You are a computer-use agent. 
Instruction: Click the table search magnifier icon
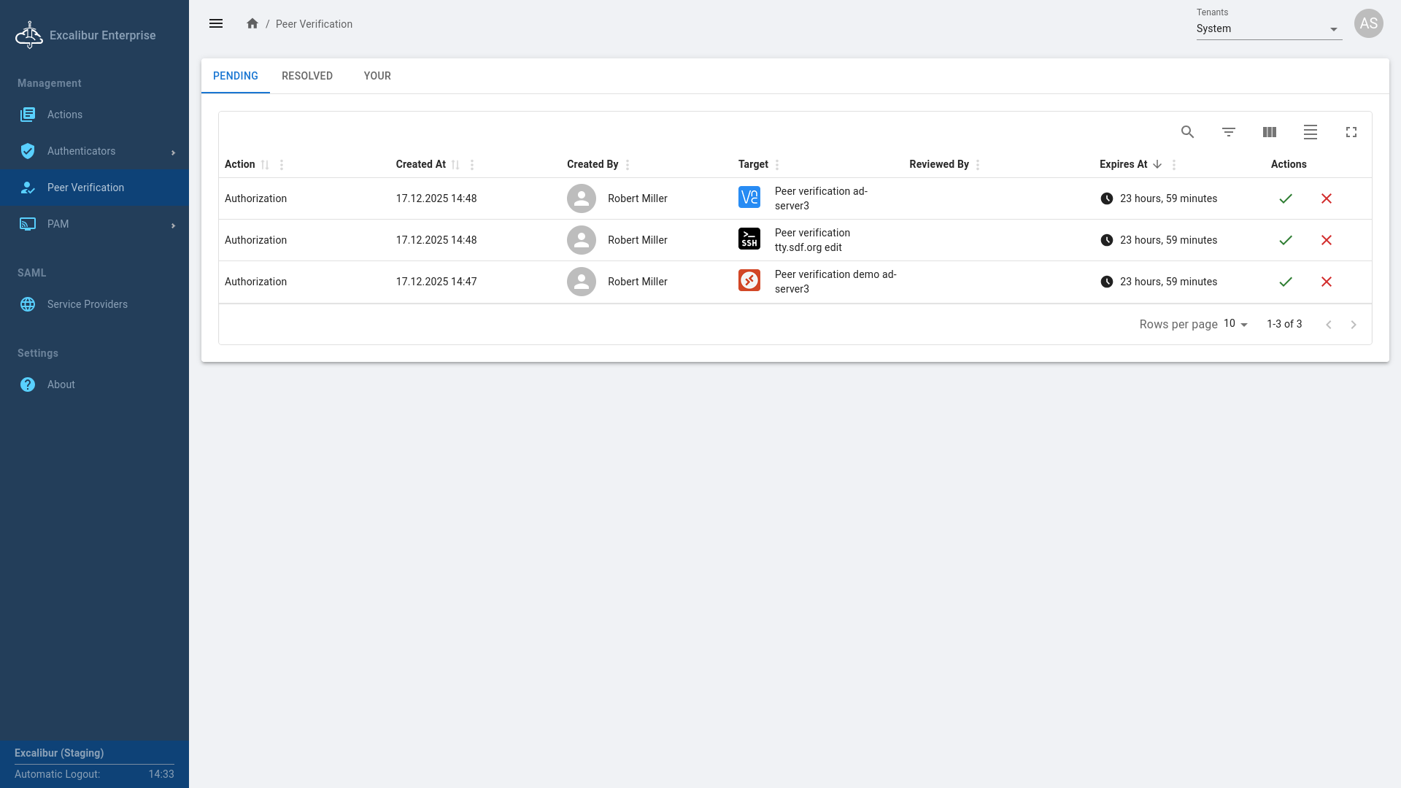click(x=1187, y=132)
